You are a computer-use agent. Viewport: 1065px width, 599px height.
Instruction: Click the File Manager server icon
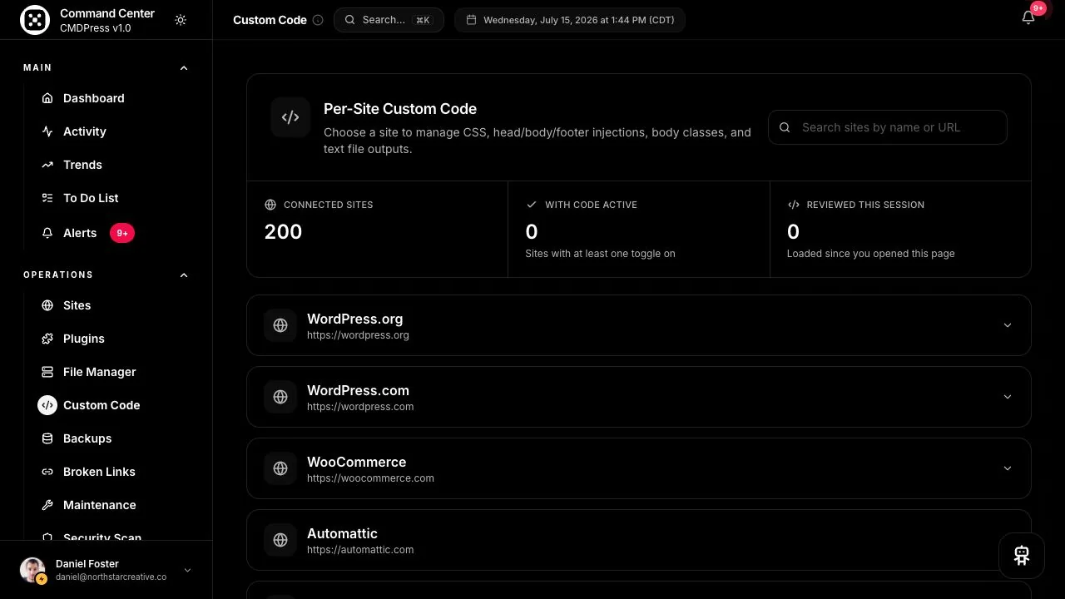click(x=47, y=372)
